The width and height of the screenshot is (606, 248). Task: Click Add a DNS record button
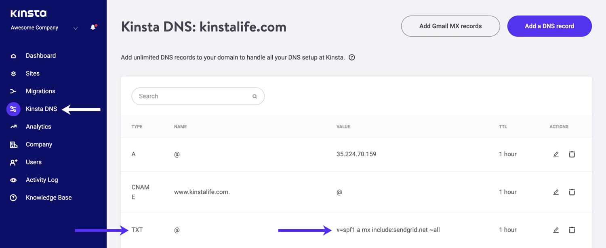549,26
